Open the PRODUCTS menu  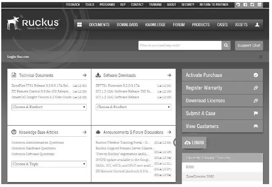tap(201, 25)
